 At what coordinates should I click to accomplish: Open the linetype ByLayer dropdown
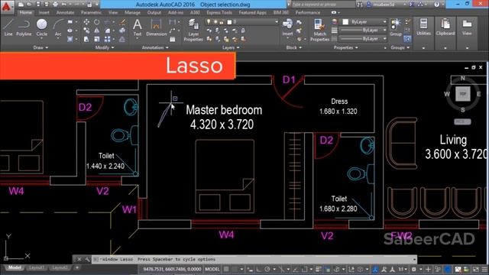pos(362,39)
